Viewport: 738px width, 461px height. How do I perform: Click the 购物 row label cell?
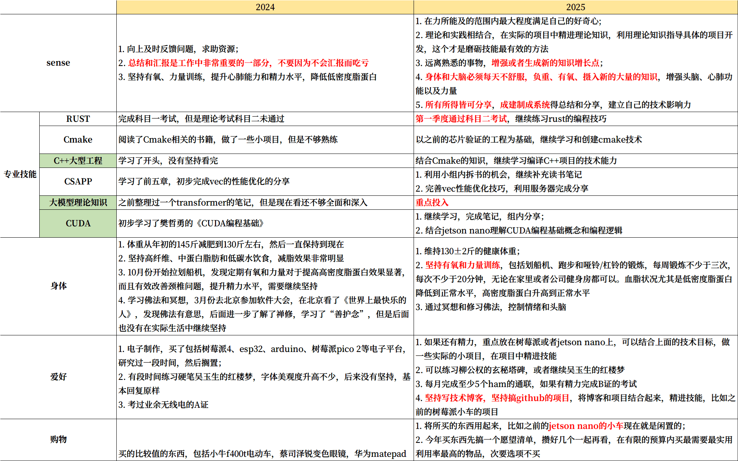point(58,439)
